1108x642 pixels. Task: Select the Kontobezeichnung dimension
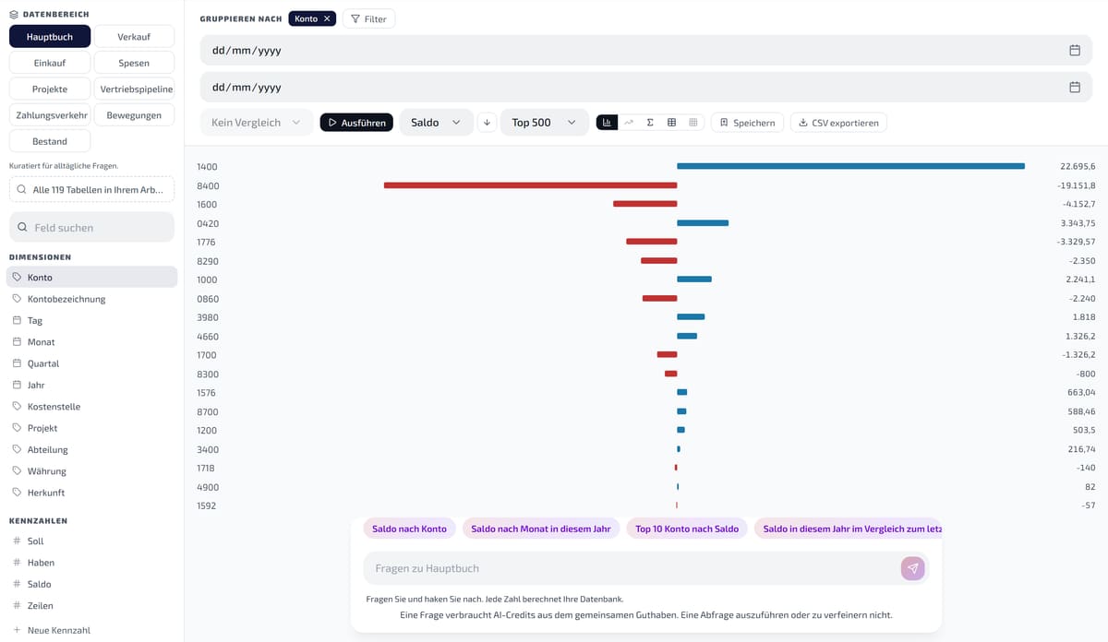(91, 299)
